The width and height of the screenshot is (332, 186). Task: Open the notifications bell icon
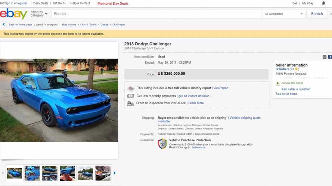(323, 3)
